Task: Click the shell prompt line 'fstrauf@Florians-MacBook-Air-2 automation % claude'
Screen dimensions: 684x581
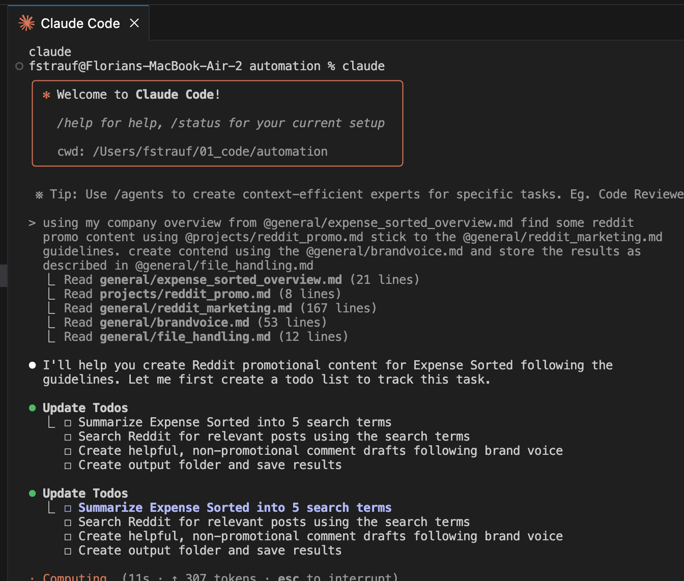Action: pyautogui.click(x=207, y=66)
